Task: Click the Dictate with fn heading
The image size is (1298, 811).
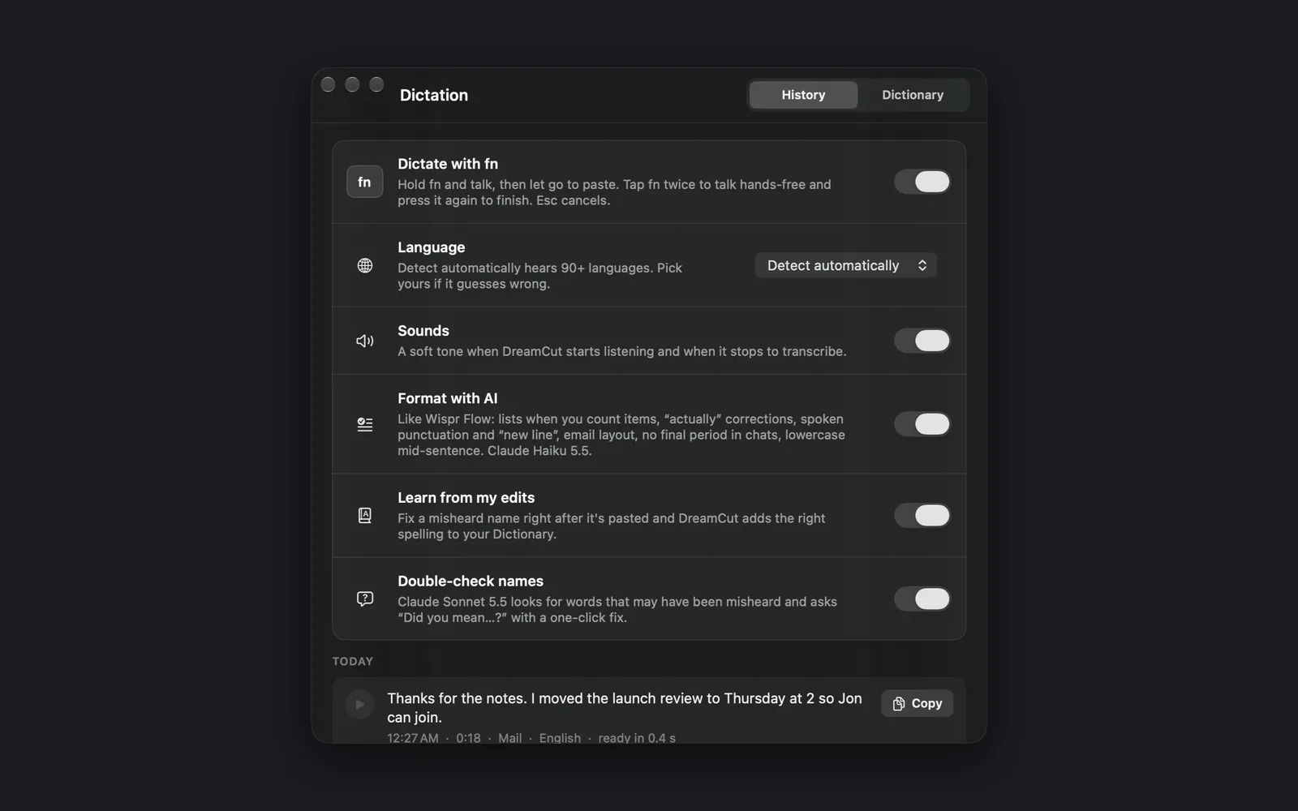Action: 448,164
